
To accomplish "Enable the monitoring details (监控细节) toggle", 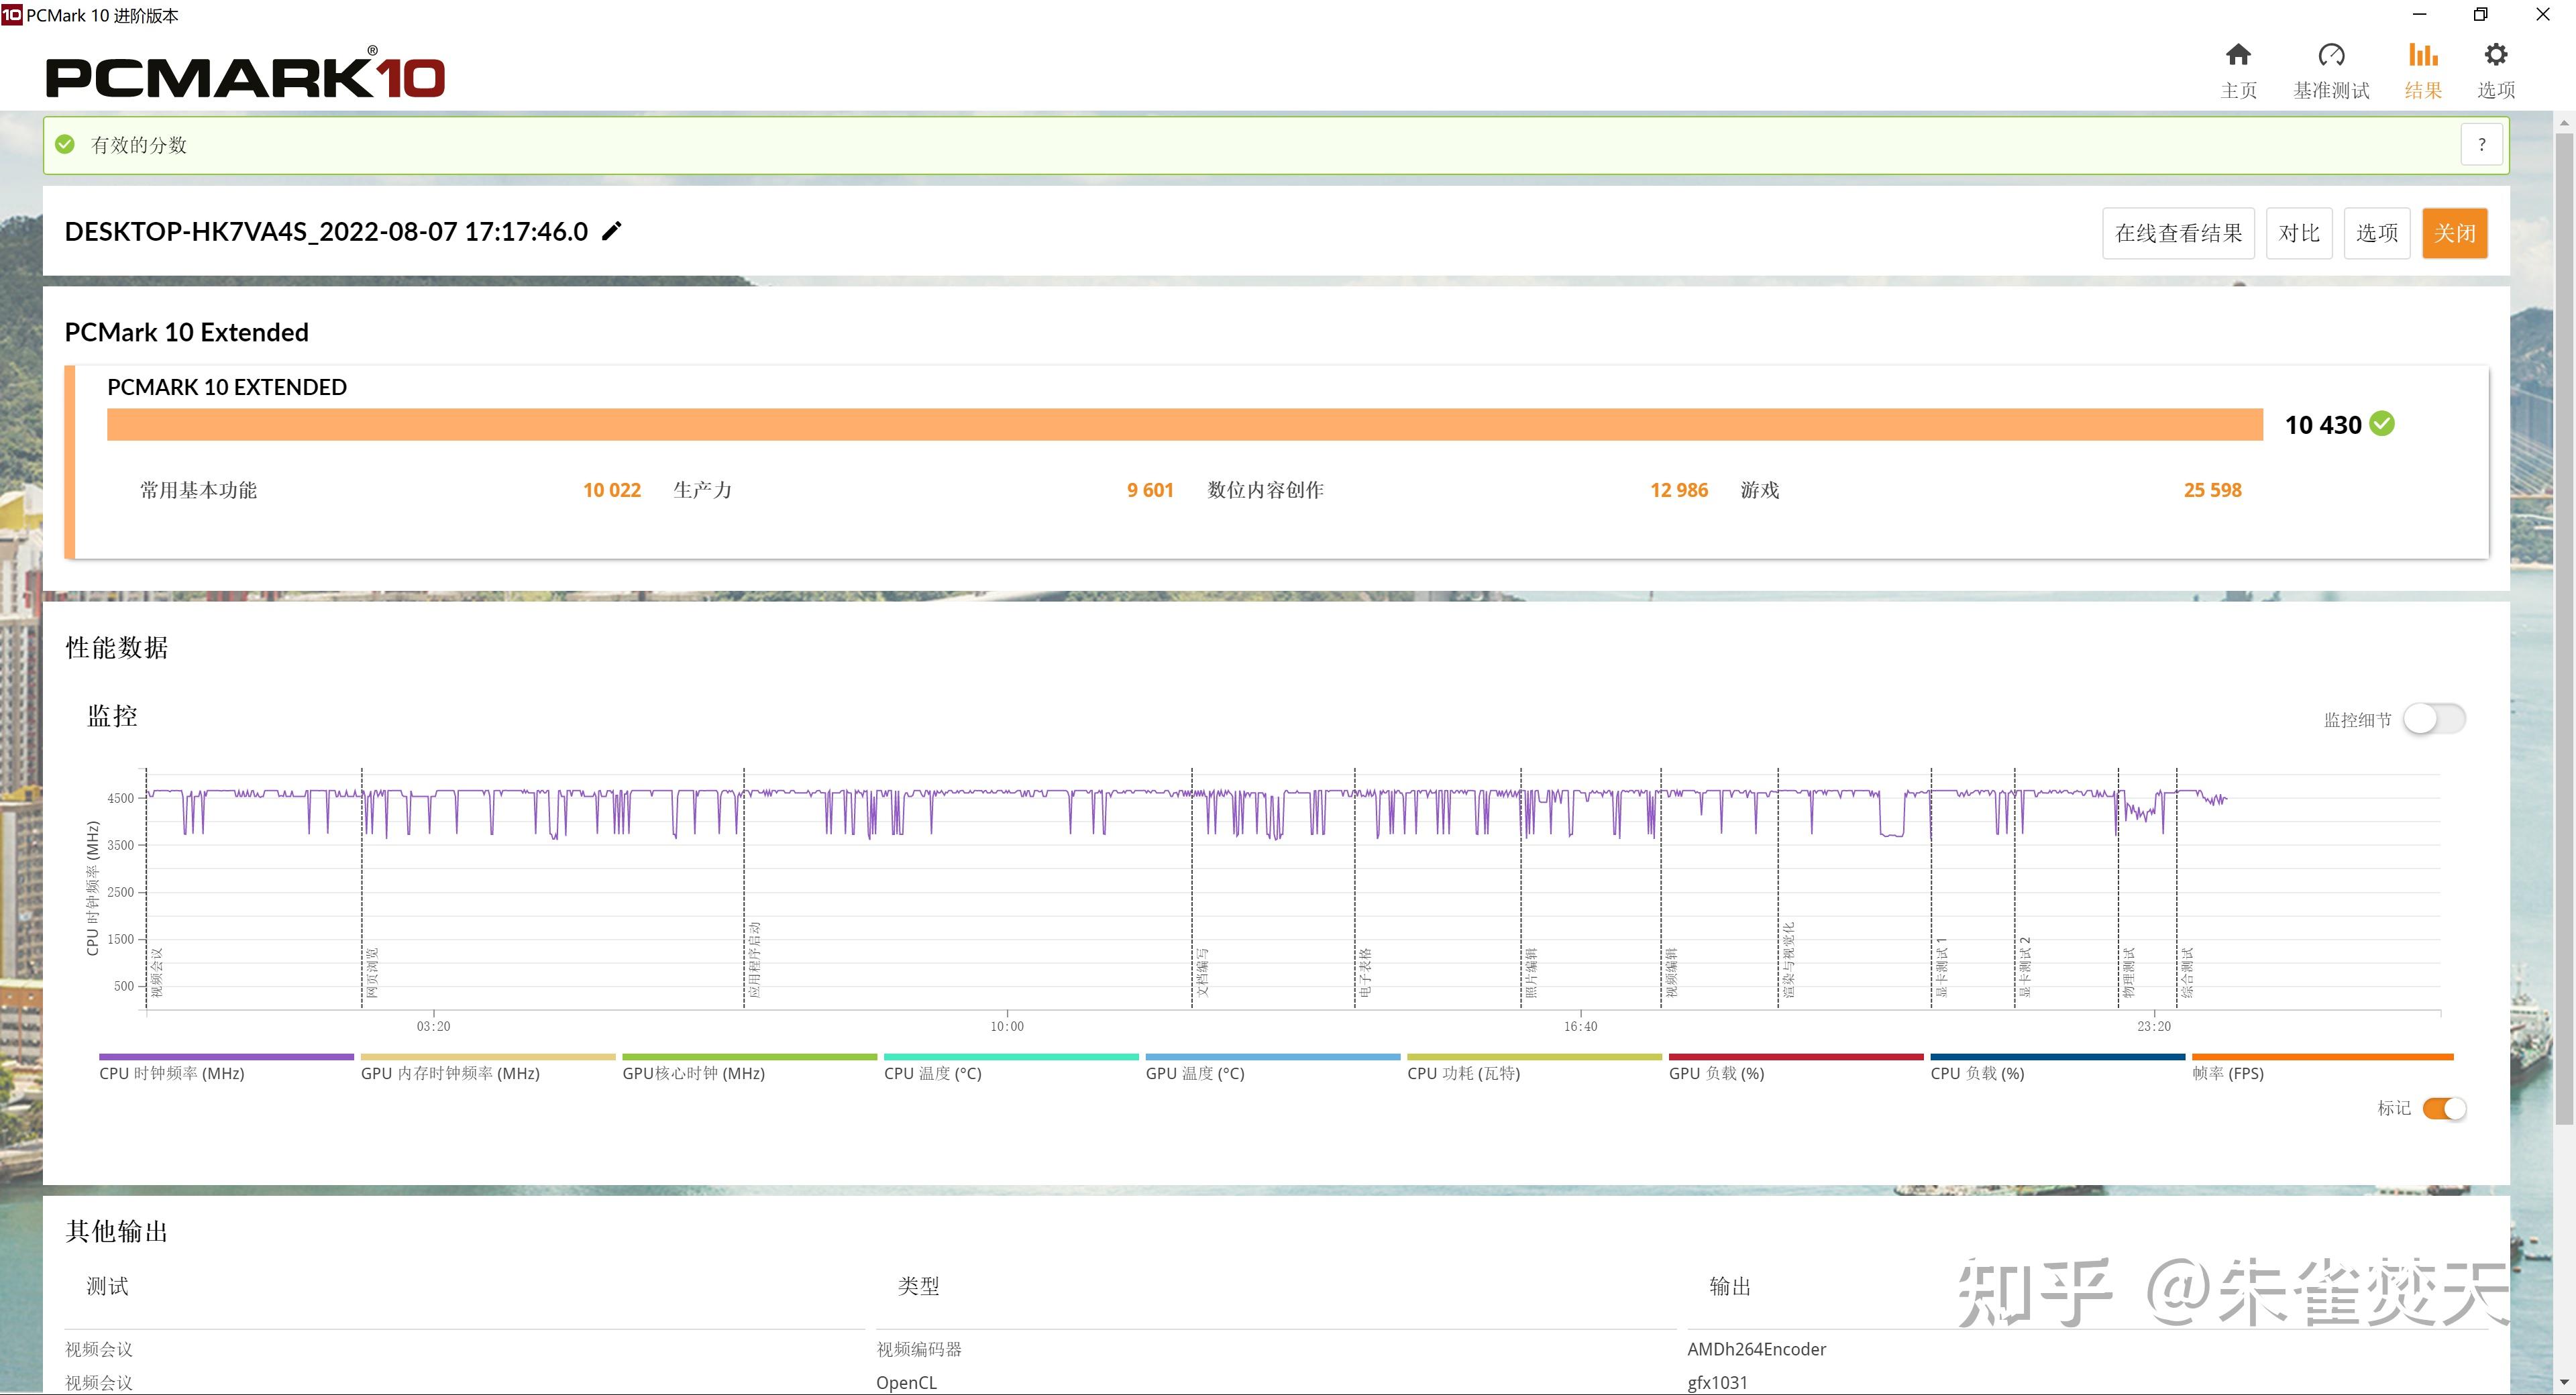I will tap(2434, 719).
